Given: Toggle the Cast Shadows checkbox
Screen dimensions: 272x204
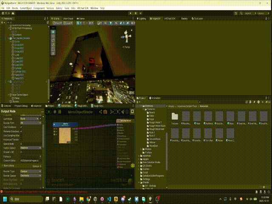Looking at the screenshot, I should point(21,127).
